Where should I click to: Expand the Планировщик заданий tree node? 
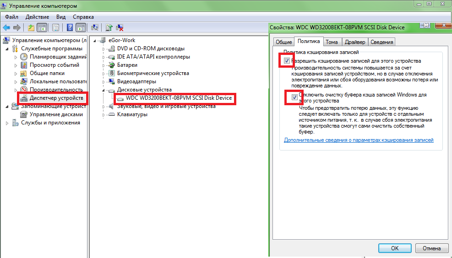click(x=16, y=57)
